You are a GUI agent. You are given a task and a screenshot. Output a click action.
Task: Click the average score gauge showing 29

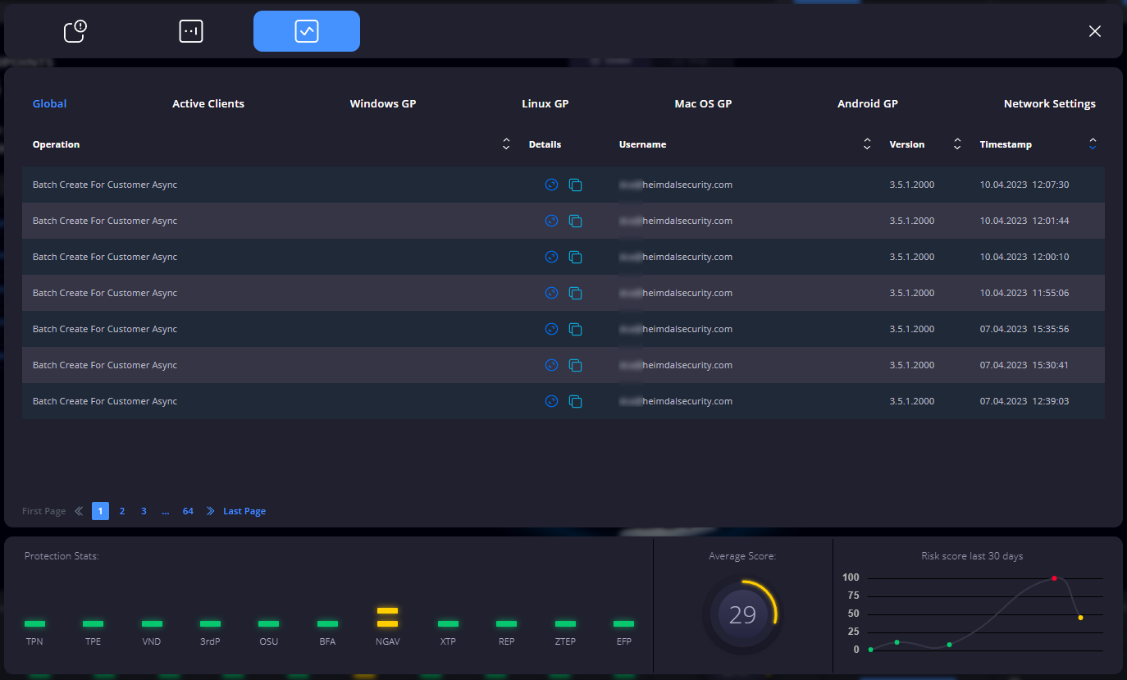coord(742,614)
